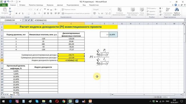Go to the Формулы tab
The height and width of the screenshot is (104, 186).
[x=50, y=5]
